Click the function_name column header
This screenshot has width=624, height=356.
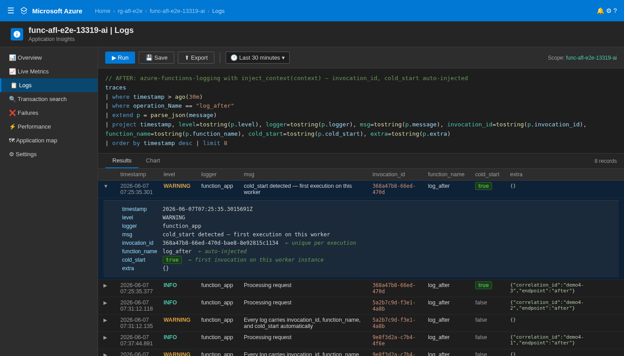(x=446, y=174)
